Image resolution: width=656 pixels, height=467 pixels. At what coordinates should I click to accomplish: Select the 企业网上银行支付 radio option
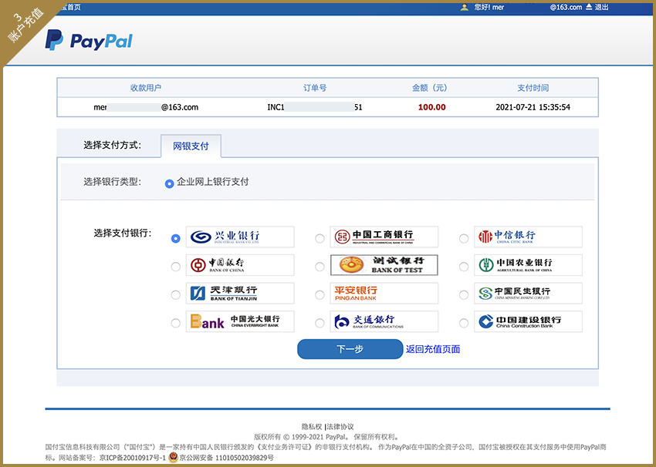tap(169, 183)
